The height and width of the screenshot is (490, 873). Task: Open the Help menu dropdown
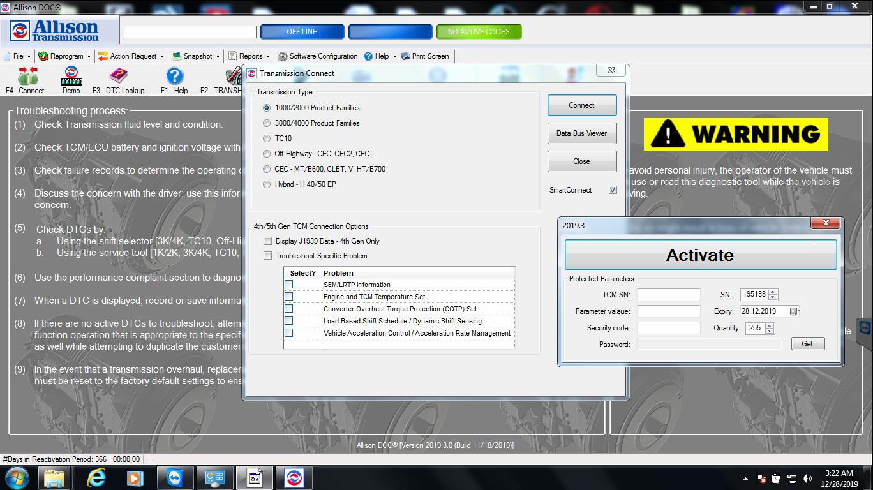(380, 56)
